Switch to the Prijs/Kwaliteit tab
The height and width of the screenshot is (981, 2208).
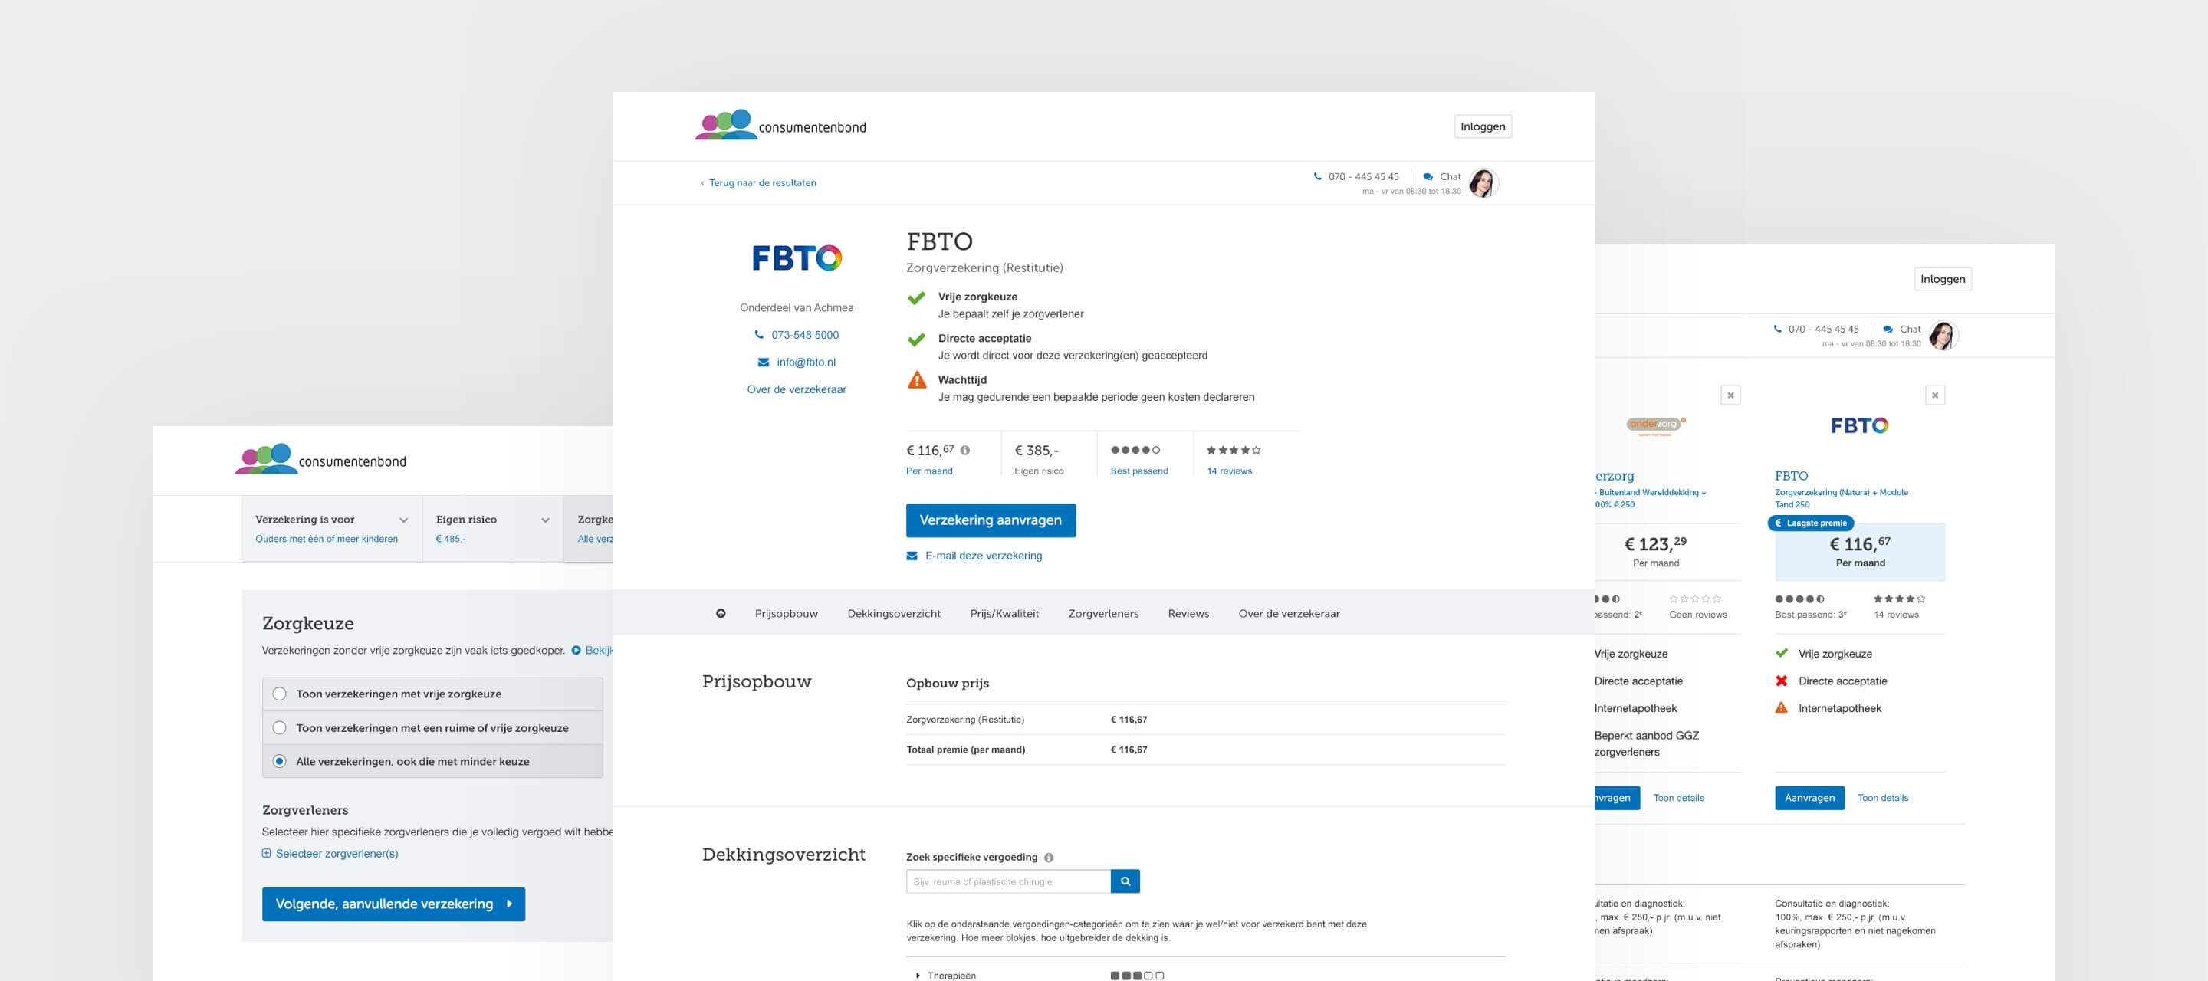[x=1004, y=613]
